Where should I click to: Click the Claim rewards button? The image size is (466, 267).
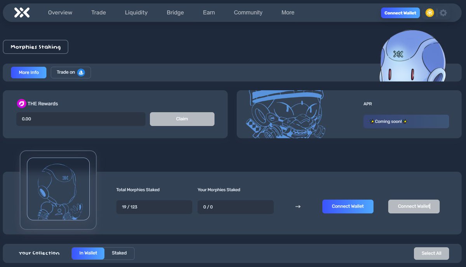click(x=182, y=119)
